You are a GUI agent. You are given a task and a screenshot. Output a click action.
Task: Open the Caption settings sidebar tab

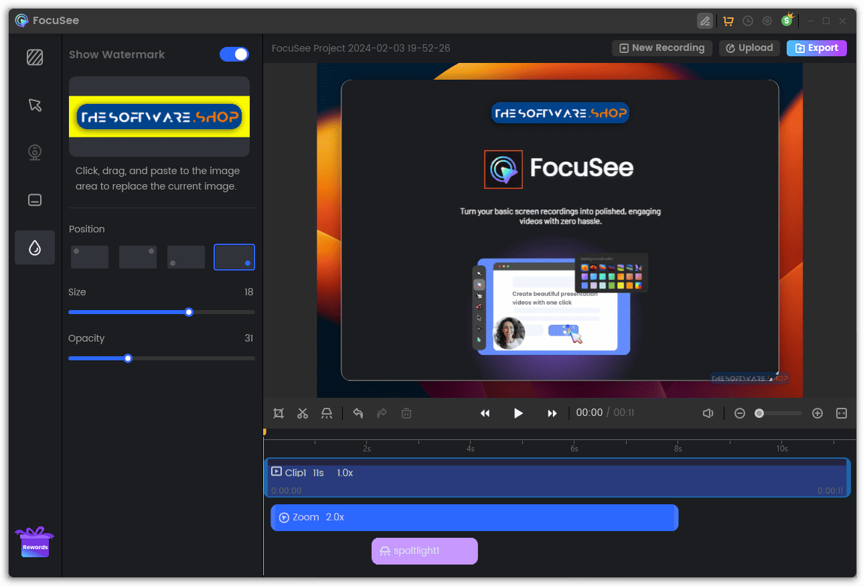[35, 200]
